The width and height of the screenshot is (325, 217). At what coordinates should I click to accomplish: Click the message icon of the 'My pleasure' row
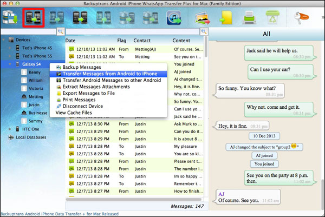coord(71,146)
